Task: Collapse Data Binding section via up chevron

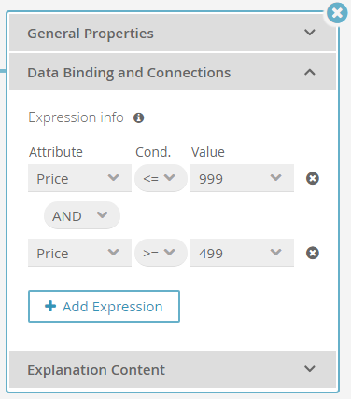Action: 310,73
